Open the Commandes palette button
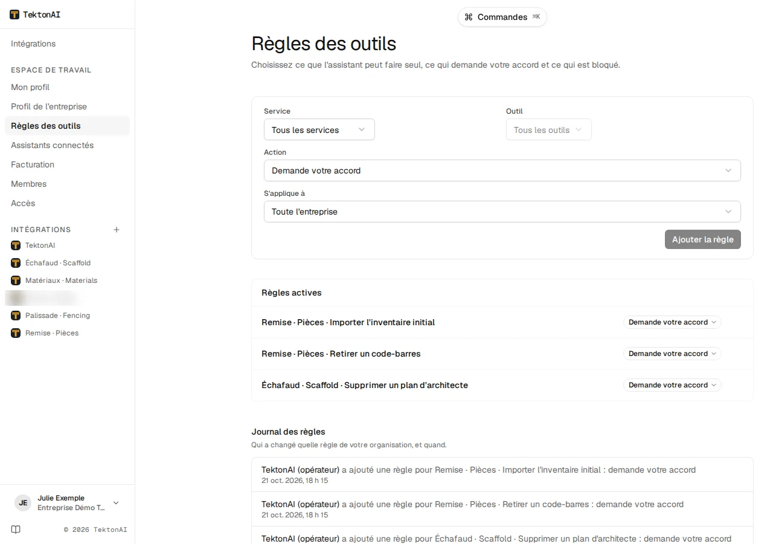This screenshot has width=773, height=544. coord(502,17)
